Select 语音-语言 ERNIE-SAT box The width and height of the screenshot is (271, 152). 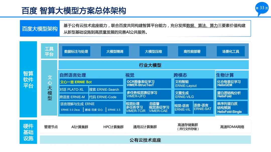pos(204,107)
